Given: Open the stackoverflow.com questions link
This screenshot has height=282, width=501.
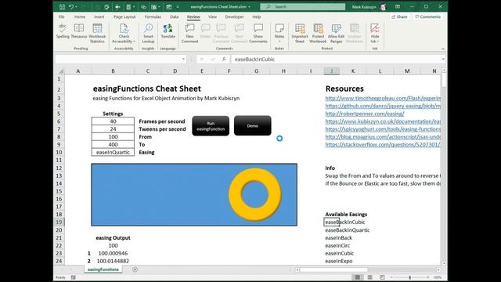Looking at the screenshot, I should pos(383,144).
